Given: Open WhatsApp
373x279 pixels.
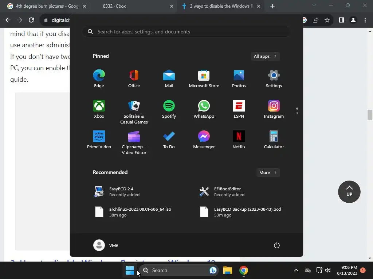Looking at the screenshot, I should coord(204,109).
